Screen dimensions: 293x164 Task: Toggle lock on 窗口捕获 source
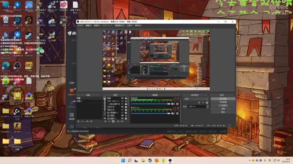(x=126, y=116)
